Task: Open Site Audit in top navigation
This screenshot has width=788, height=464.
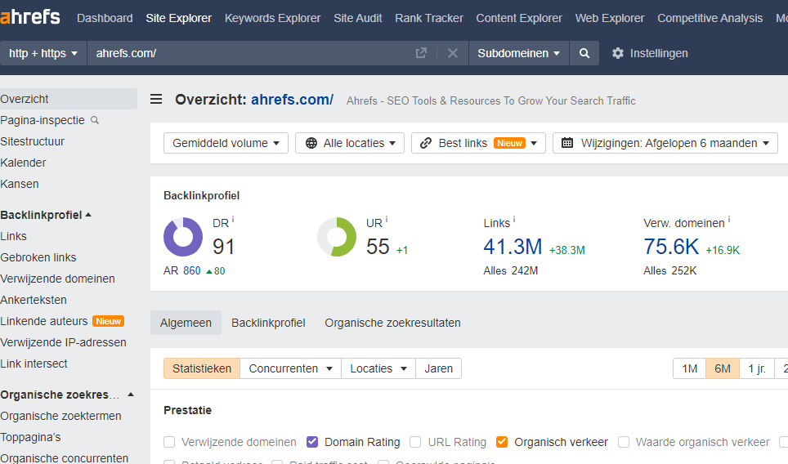Action: point(358,18)
